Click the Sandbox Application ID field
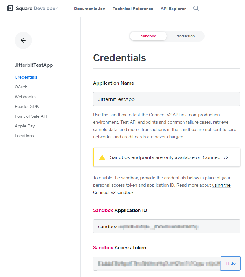This screenshot has width=245, height=277. coord(166,226)
